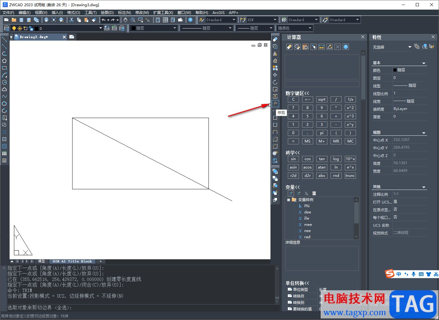The width and height of the screenshot is (439, 320).
Task: Apply Match Properties brush tool
Action: tap(94, 20)
